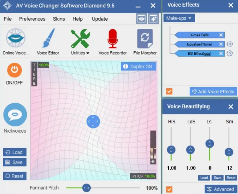Remove the X-mas Bells effect

pos(221,35)
